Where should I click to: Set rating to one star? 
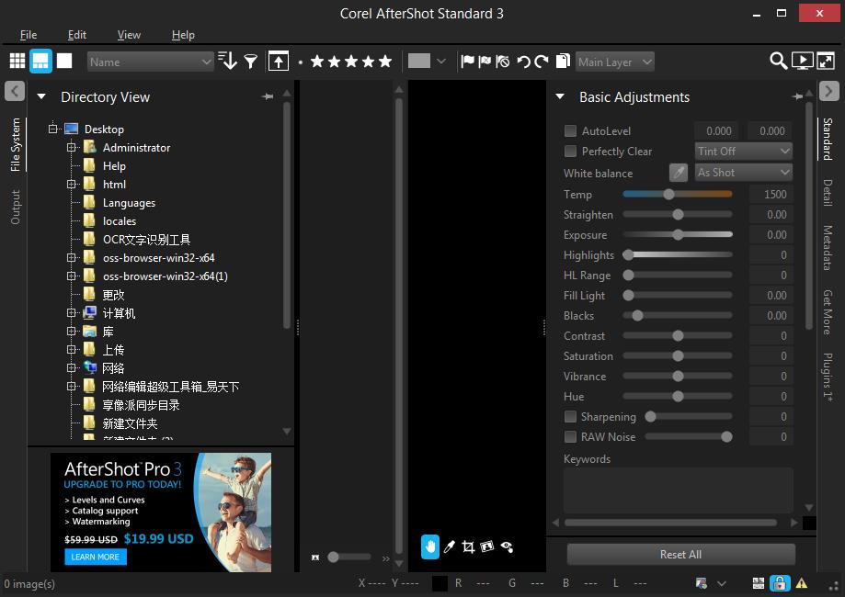[317, 62]
